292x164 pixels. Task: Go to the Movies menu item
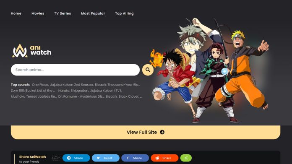coord(38,13)
